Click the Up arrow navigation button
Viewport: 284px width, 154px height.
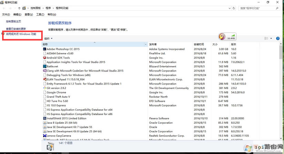click(19, 8)
